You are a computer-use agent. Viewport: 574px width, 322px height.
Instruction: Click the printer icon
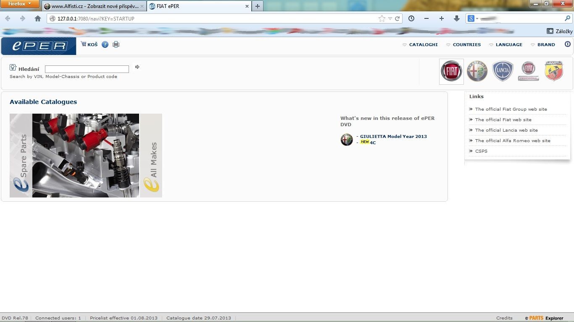(x=116, y=44)
